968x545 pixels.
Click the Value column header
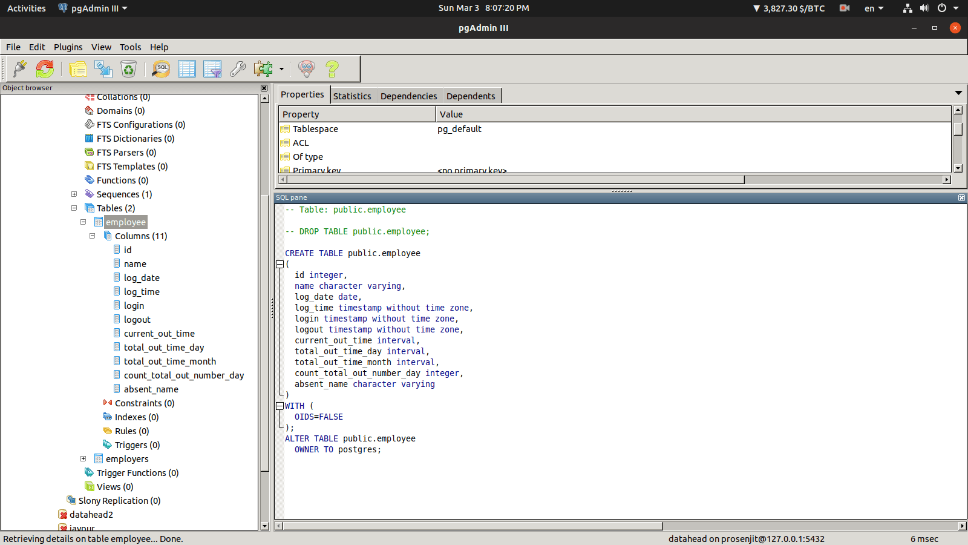pos(693,114)
